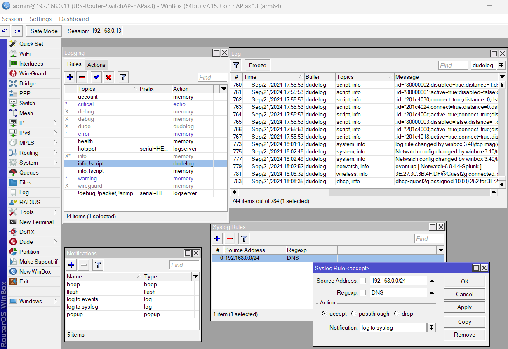Apply the Syslog Rule changes
The width and height of the screenshot is (508, 349).
click(x=464, y=307)
